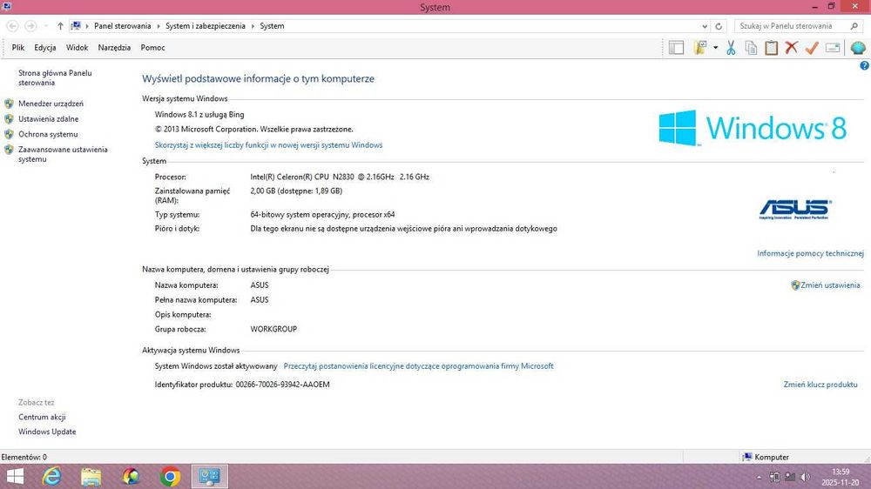Click Komputer label in status bar
This screenshot has width=871, height=489.
coord(772,458)
